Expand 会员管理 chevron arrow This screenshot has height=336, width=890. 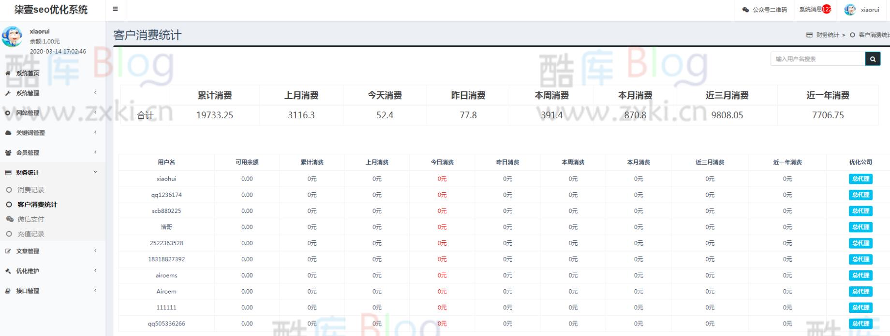pyautogui.click(x=95, y=152)
